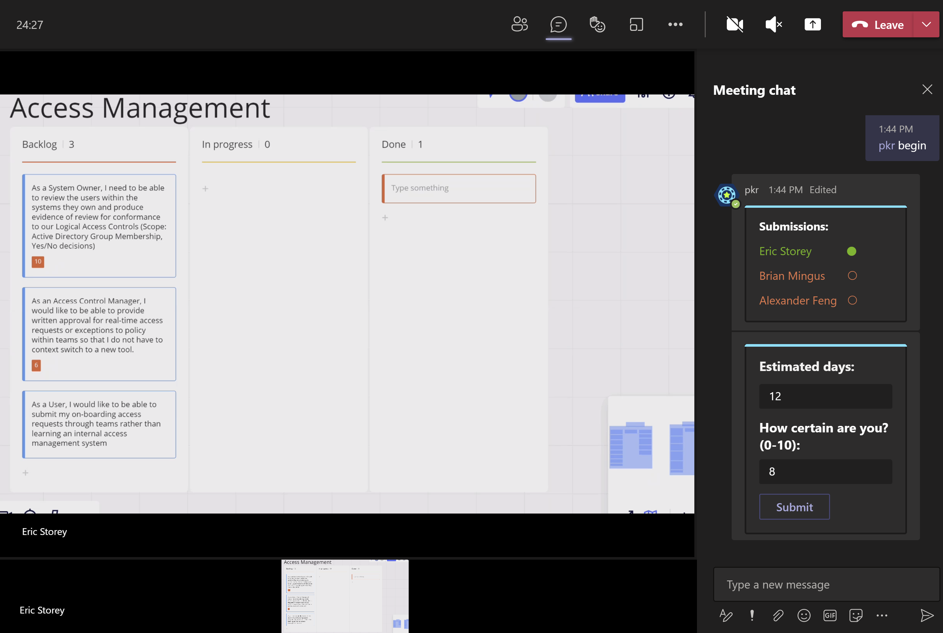Turn the camera on
Image resolution: width=943 pixels, height=633 pixels.
click(x=734, y=24)
